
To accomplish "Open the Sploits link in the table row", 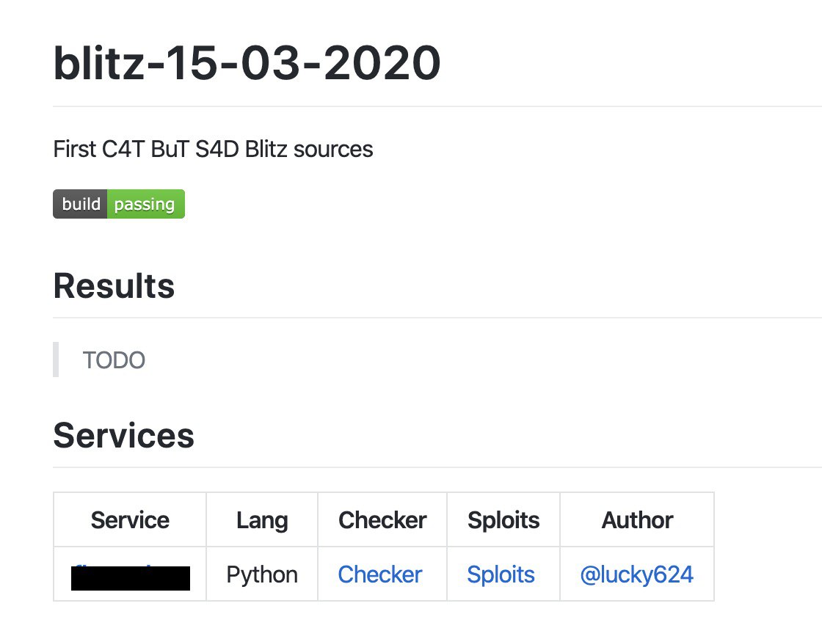I will [501, 574].
